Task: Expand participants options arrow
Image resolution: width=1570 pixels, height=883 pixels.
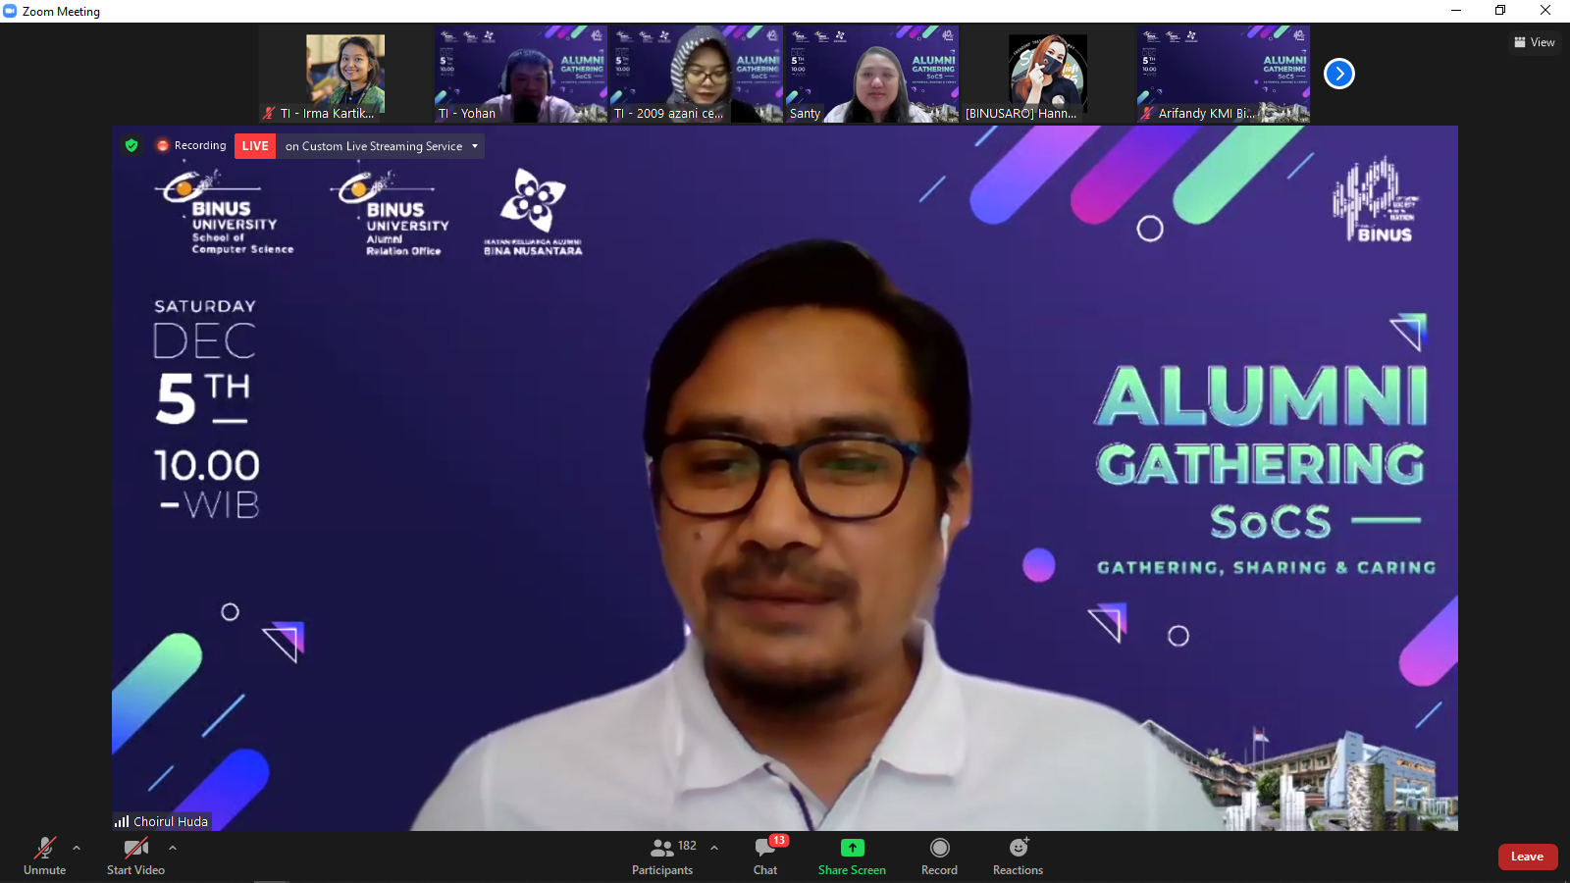Action: click(714, 848)
